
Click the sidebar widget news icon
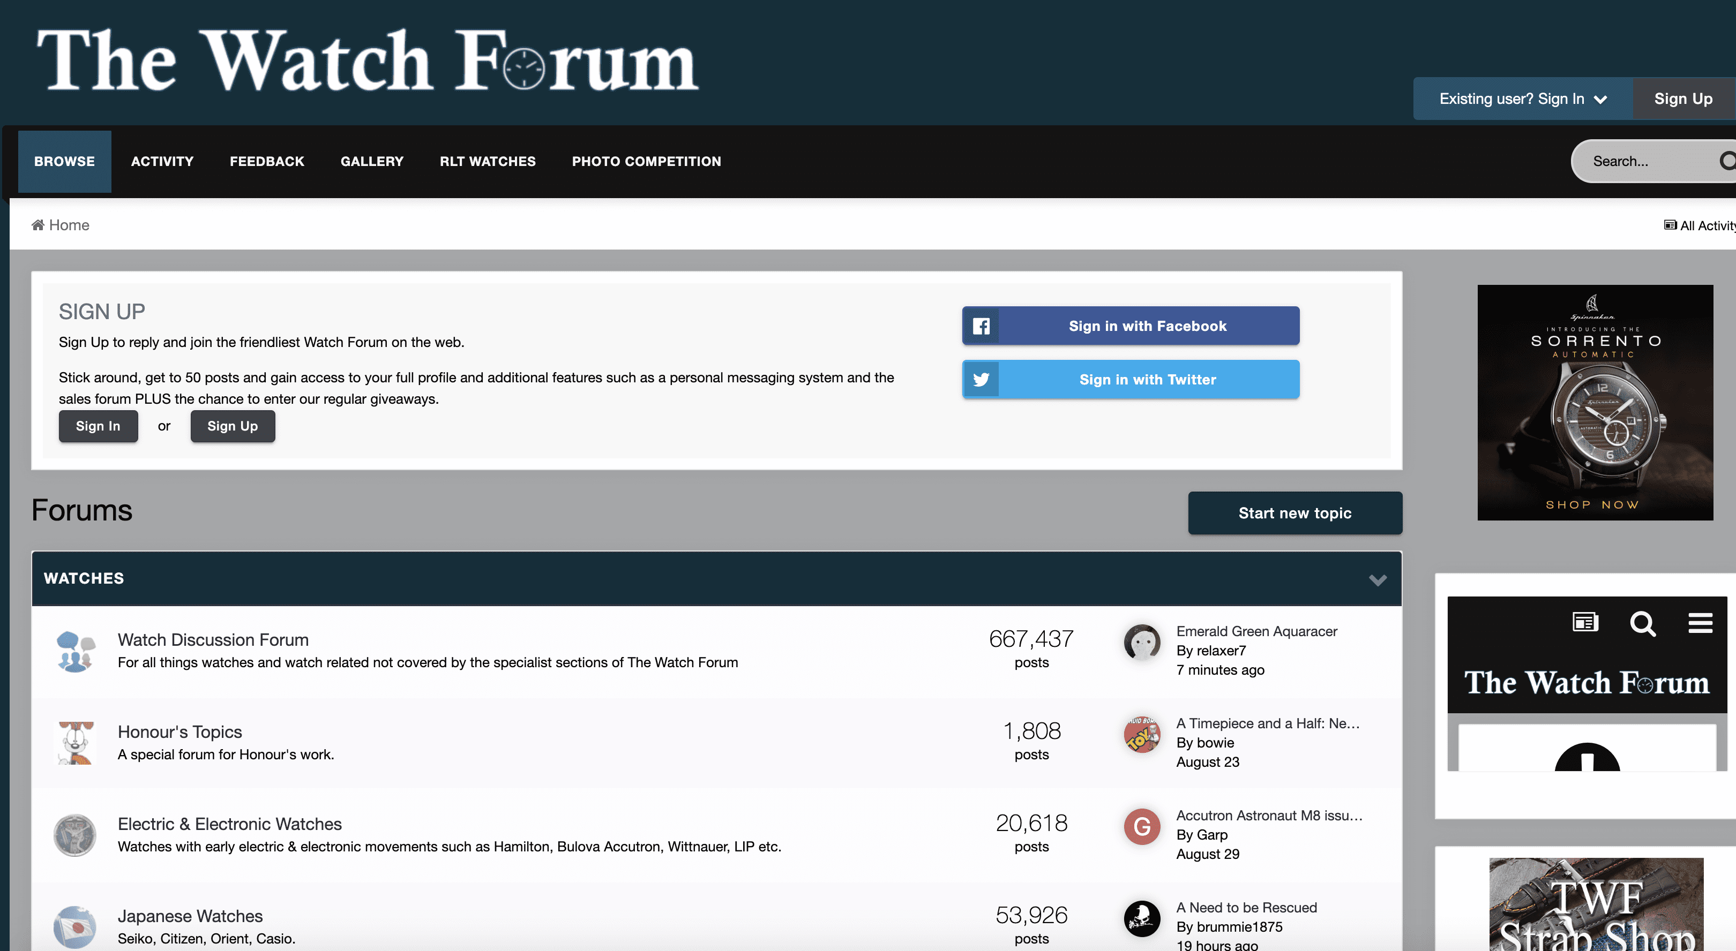(x=1585, y=622)
